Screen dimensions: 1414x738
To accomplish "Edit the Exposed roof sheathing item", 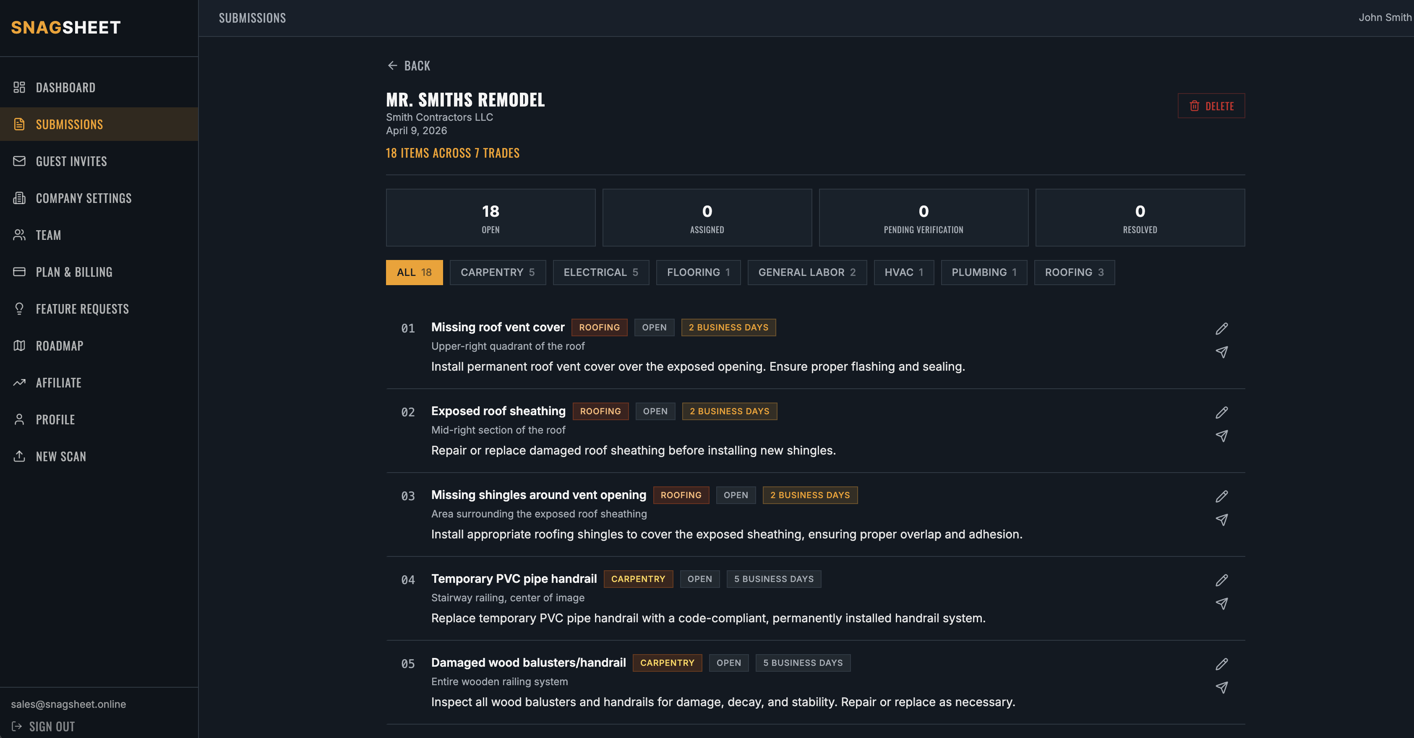I will coord(1221,413).
